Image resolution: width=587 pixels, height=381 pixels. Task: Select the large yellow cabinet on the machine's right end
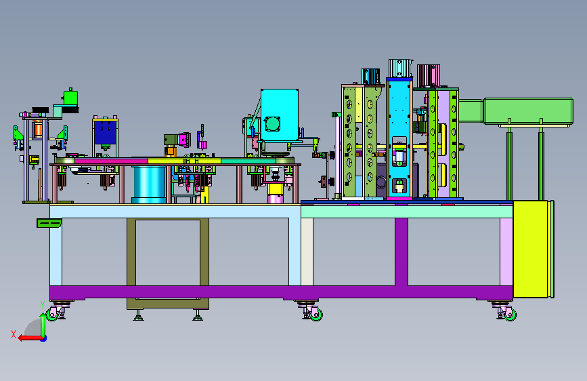point(531,249)
